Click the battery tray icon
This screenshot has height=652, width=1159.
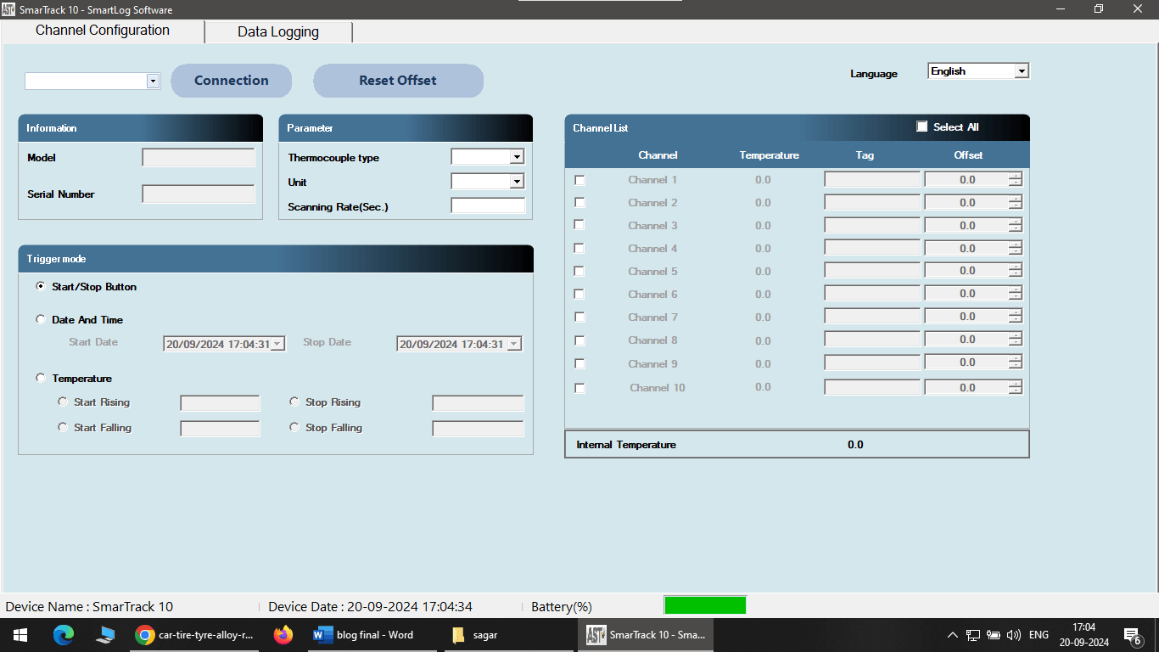click(x=994, y=635)
